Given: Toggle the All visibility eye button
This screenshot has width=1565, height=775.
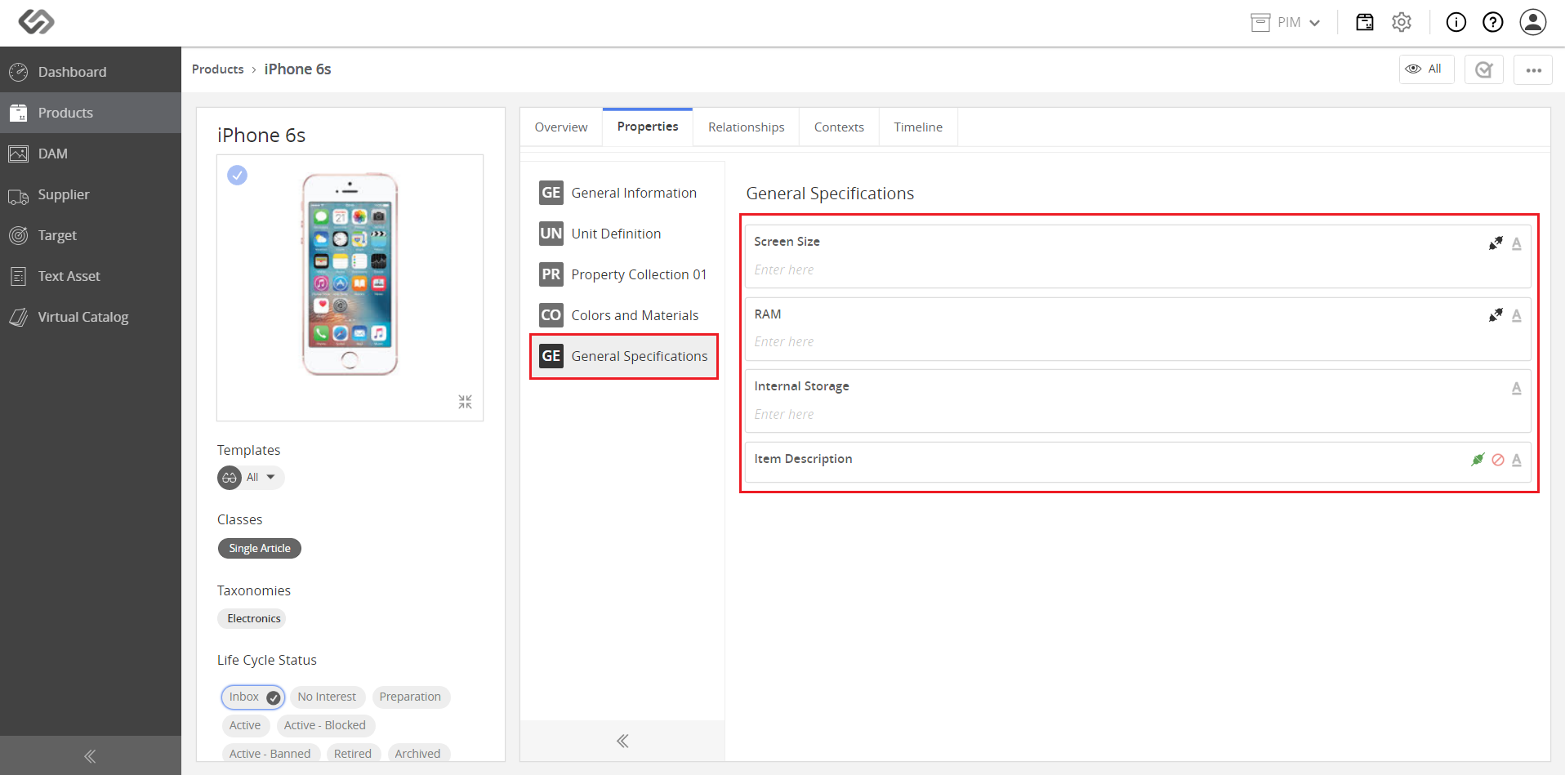Looking at the screenshot, I should point(1426,69).
